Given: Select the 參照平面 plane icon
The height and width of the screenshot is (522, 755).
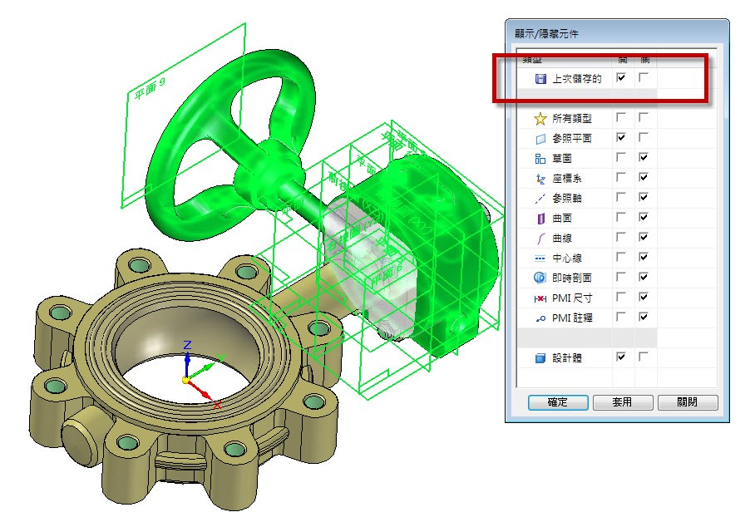Looking at the screenshot, I should tap(540, 139).
